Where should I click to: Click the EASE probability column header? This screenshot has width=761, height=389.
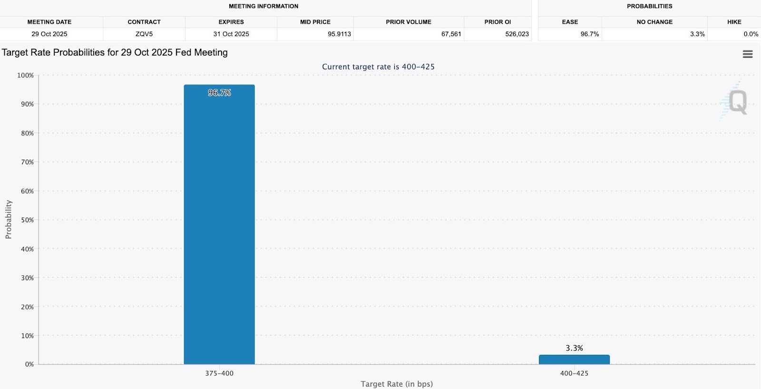[570, 22]
